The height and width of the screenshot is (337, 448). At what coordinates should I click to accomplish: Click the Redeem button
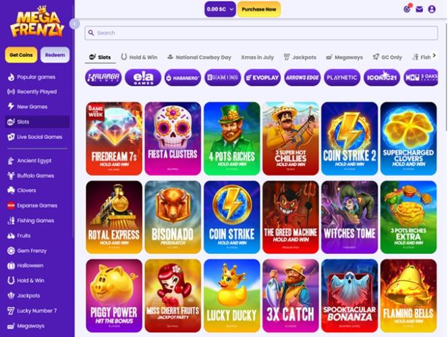click(55, 55)
